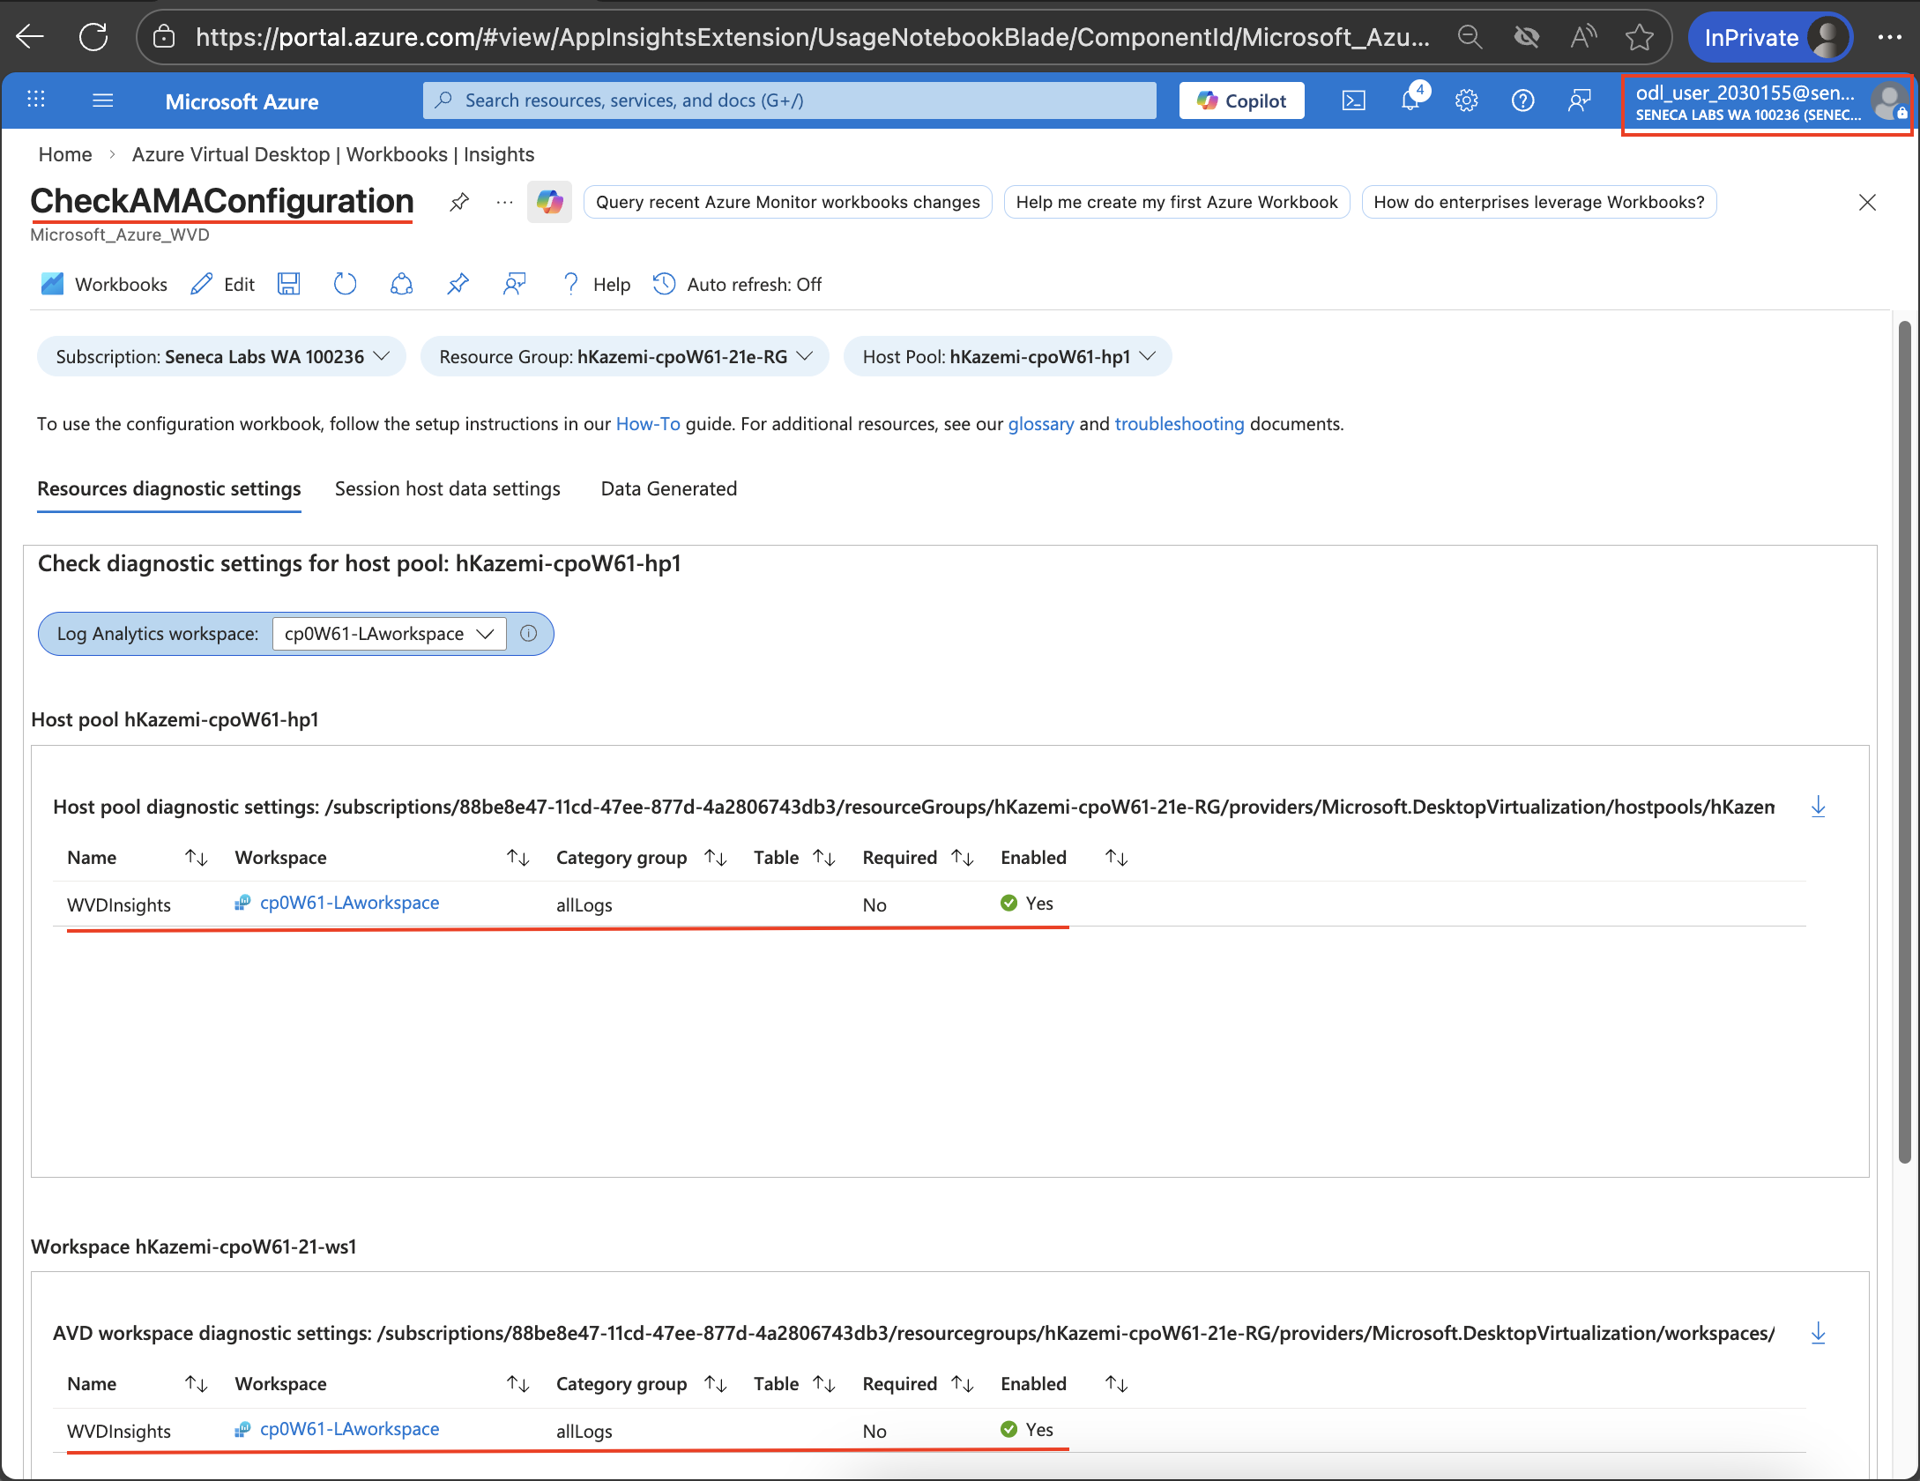This screenshot has width=1920, height=1481.
Task: Export AVD workspace diagnostic settings table
Action: point(1818,1333)
